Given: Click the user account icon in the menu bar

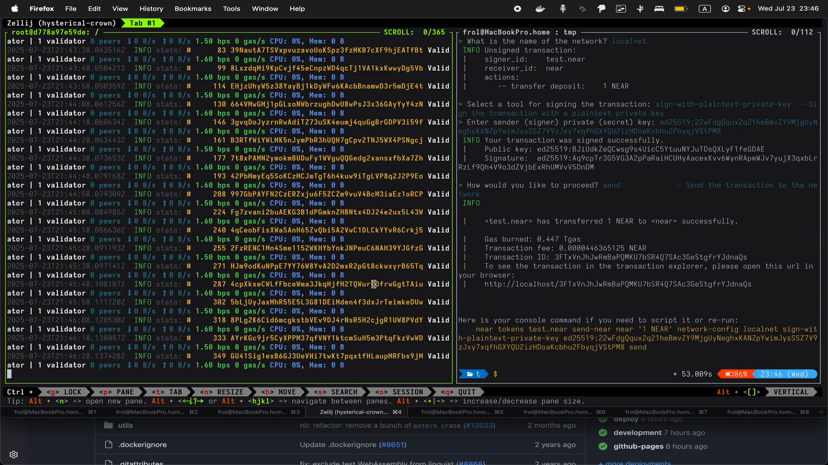Looking at the screenshot, I should click(x=725, y=9).
